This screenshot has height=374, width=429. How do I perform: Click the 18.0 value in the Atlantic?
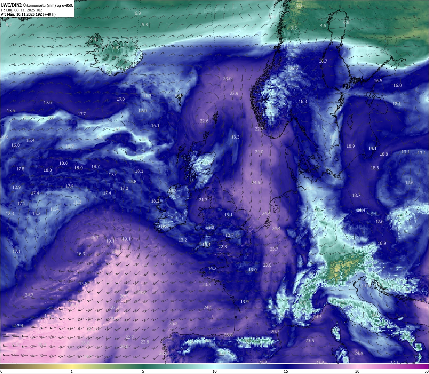[x=63, y=163]
